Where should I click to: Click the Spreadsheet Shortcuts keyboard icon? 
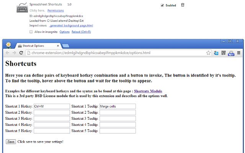pyautogui.click(x=22, y=8)
